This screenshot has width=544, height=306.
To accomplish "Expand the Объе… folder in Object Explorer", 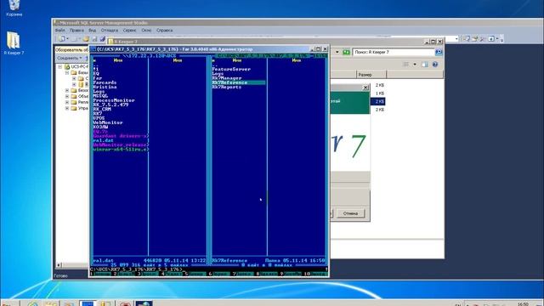I will click(67, 96).
